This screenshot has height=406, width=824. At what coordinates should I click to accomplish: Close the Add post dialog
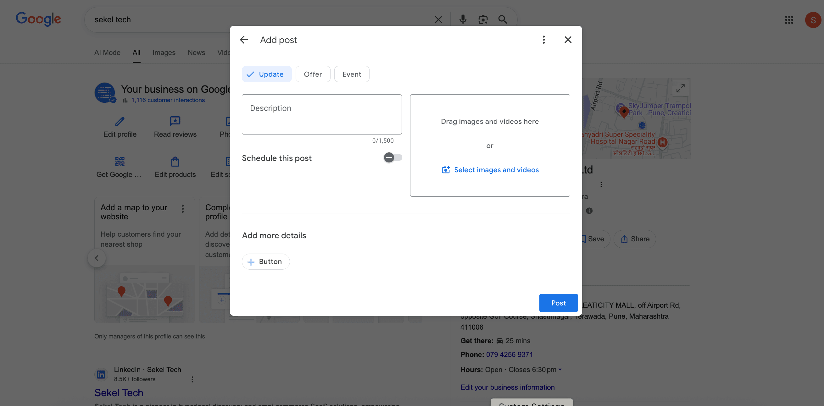[x=568, y=40]
